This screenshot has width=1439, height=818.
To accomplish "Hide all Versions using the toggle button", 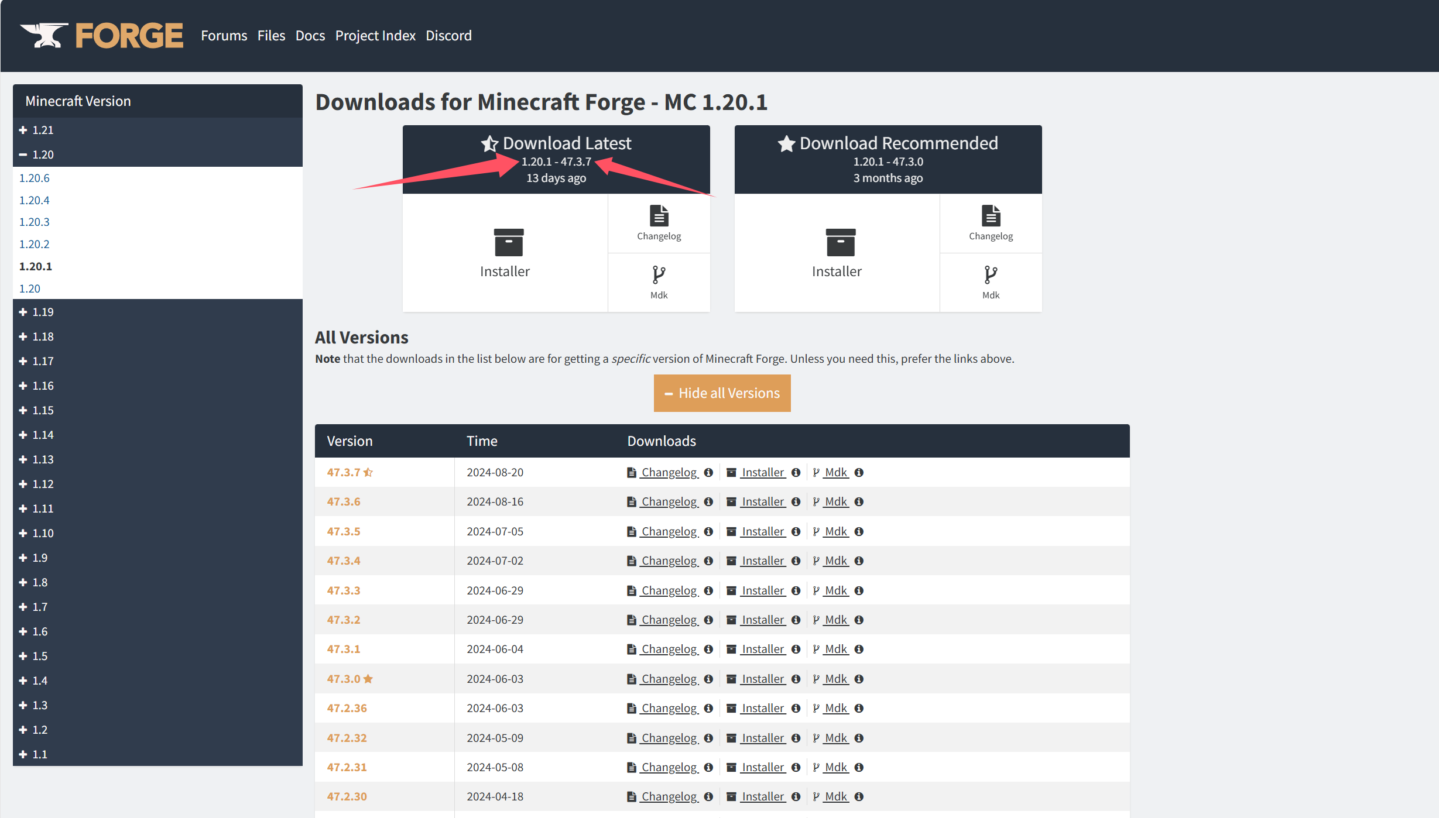I will [721, 392].
